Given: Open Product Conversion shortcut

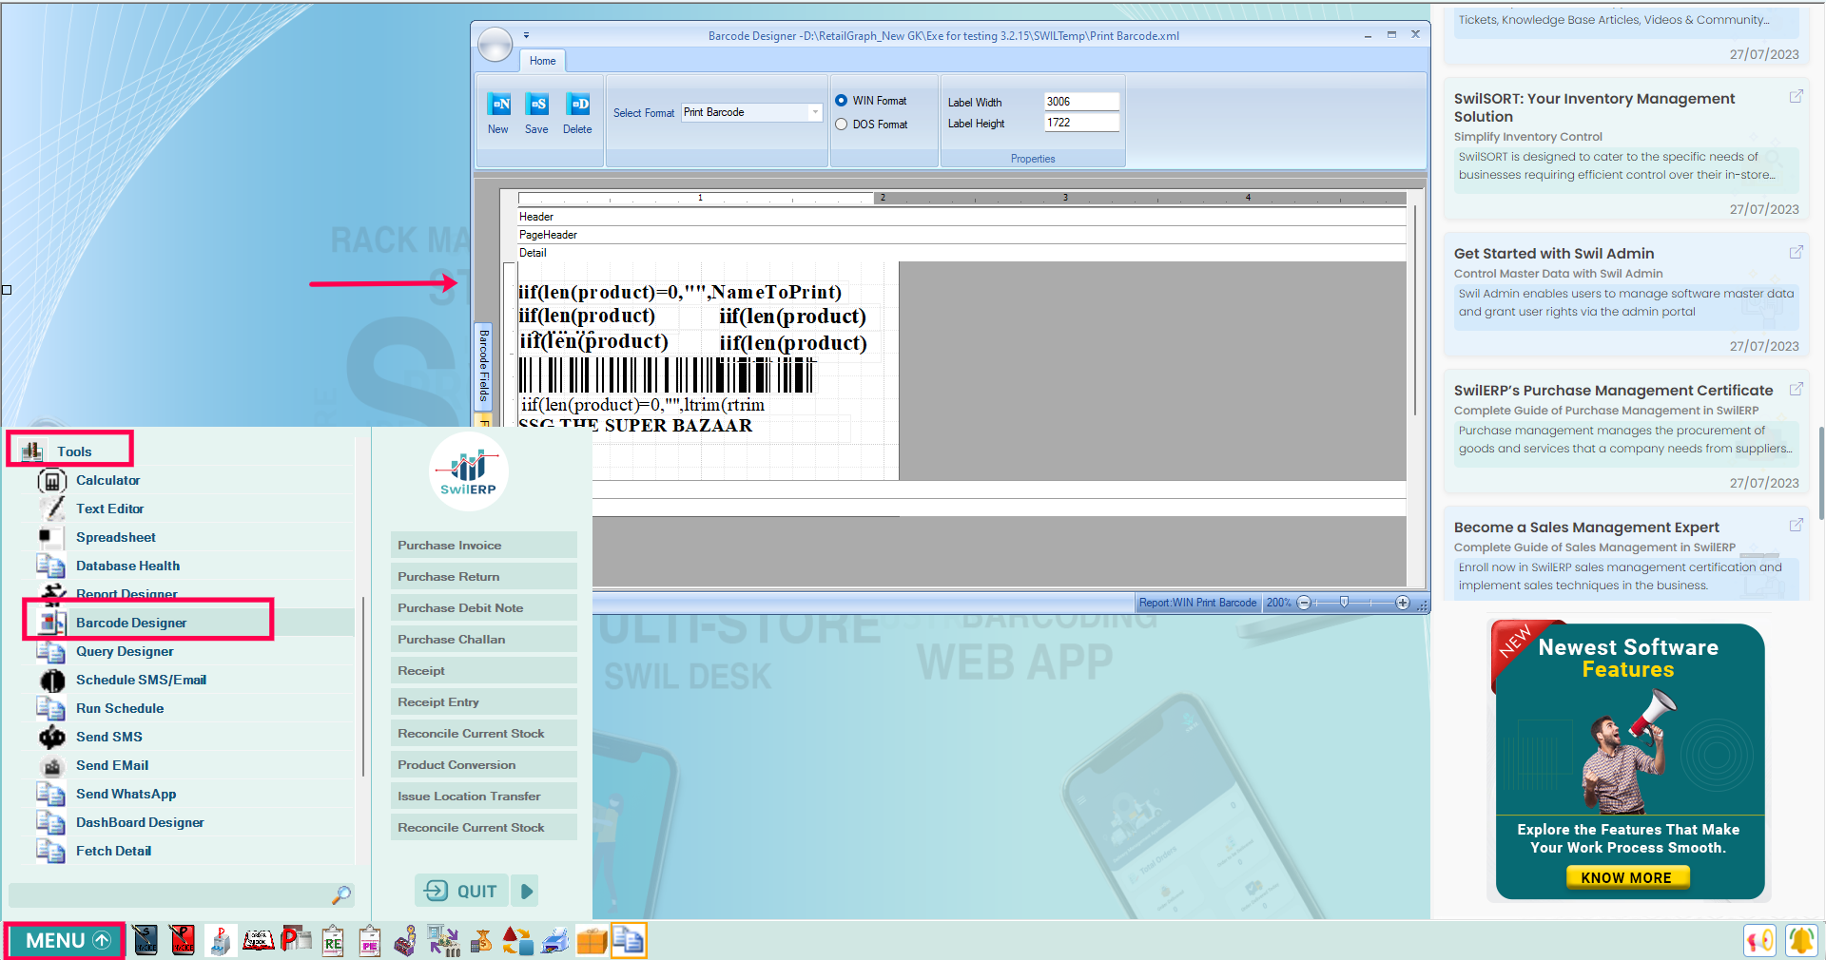Looking at the screenshot, I should 484,765.
